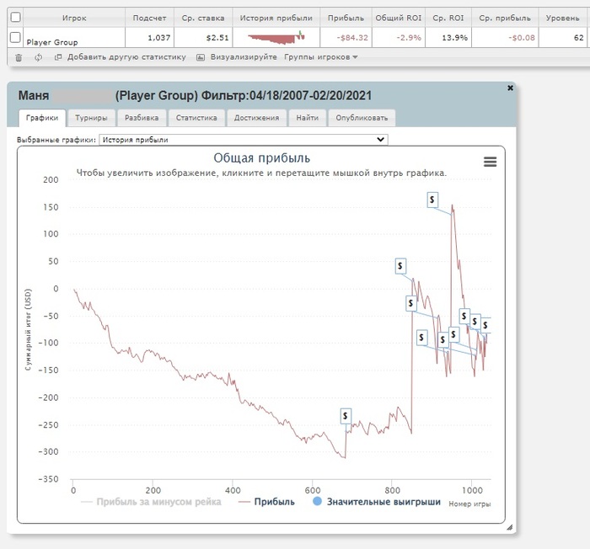Open the Разбивка tab
The image size is (590, 549).
[x=142, y=118]
